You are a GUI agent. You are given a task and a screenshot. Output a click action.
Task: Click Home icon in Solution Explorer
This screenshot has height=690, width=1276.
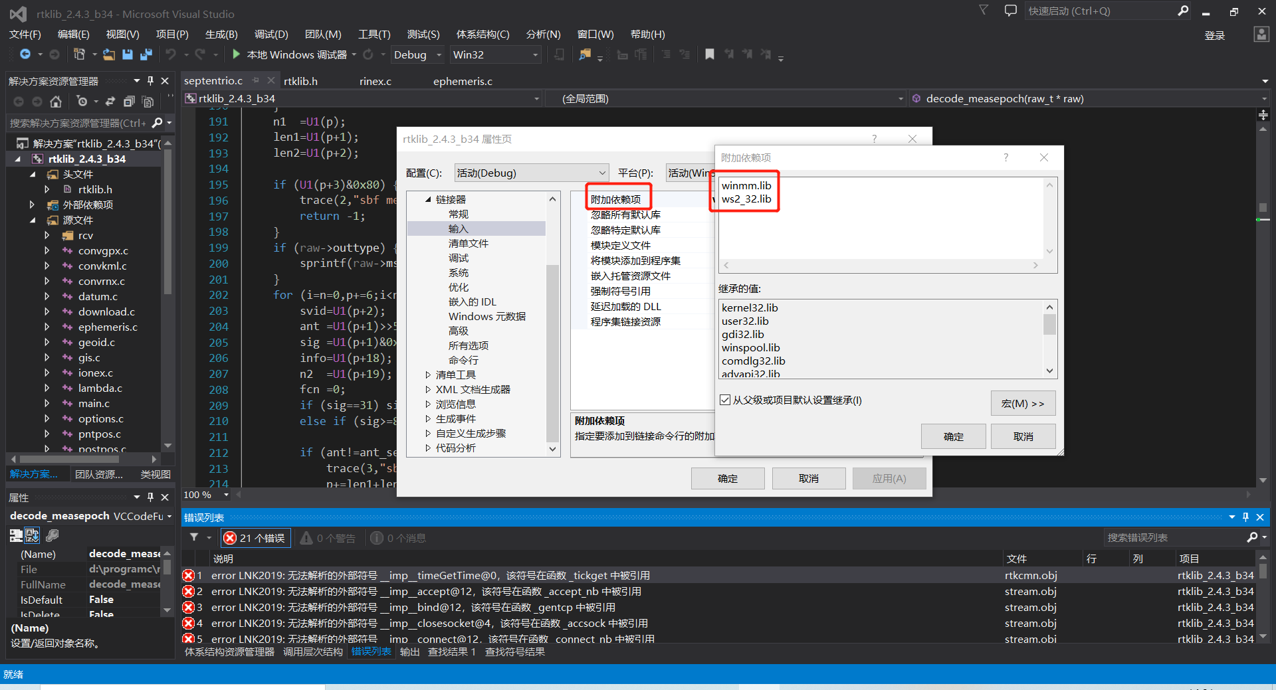[x=56, y=102]
